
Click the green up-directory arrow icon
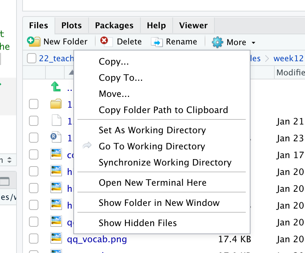tap(56, 87)
